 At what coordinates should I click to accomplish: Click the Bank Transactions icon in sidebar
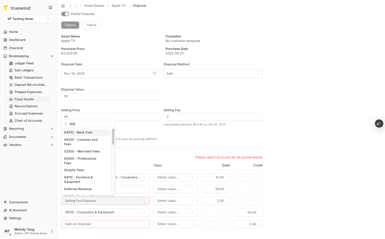11,77
